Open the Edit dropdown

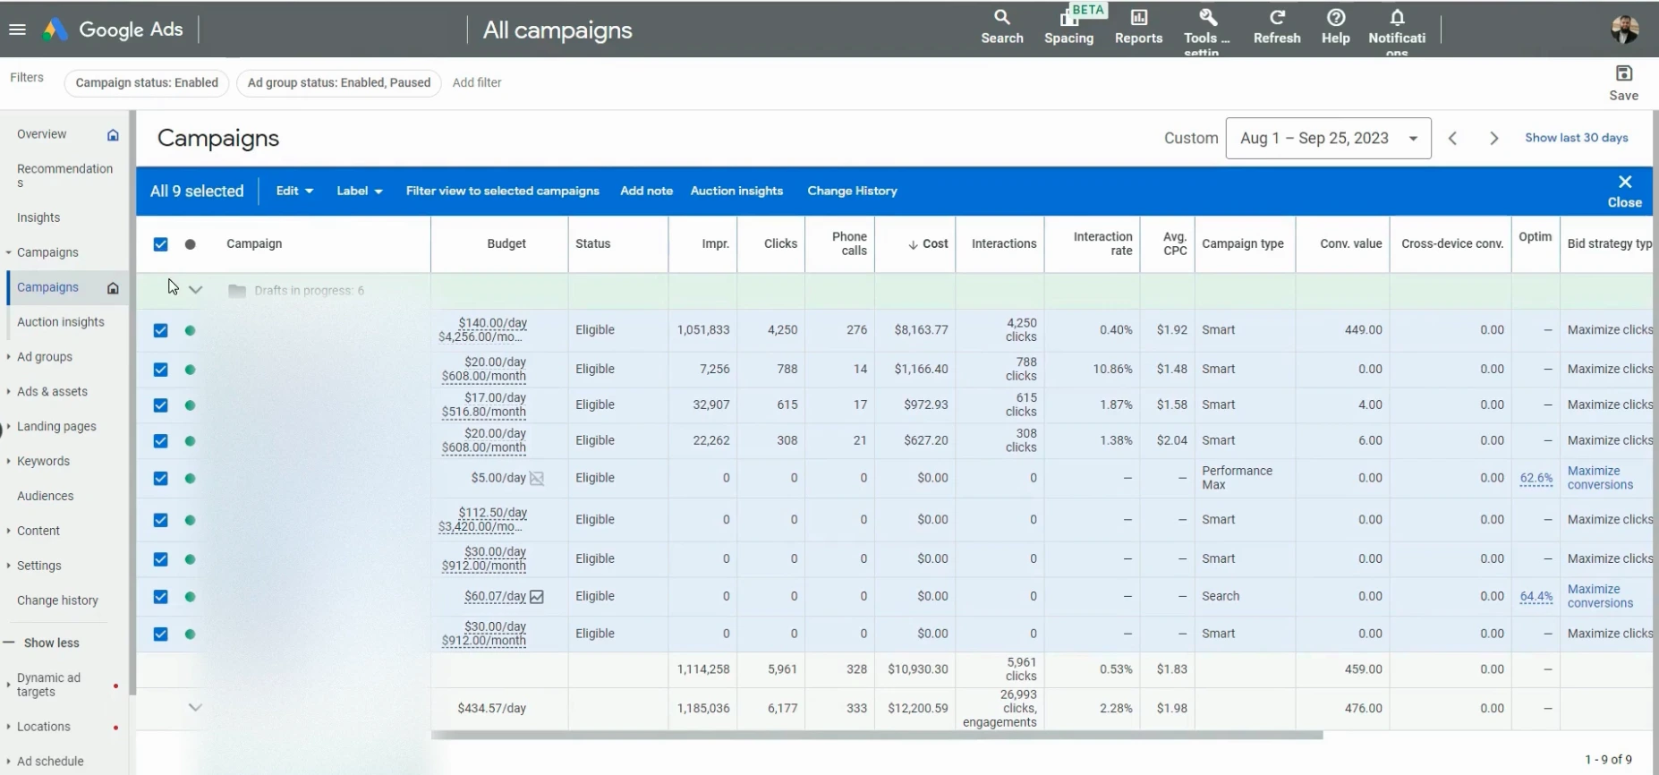tap(294, 191)
